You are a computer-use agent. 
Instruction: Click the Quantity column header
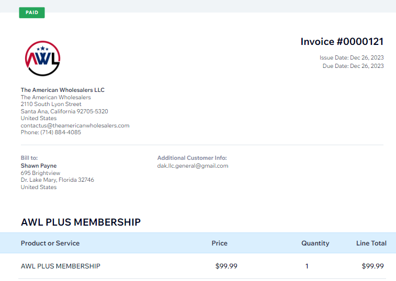(x=315, y=243)
